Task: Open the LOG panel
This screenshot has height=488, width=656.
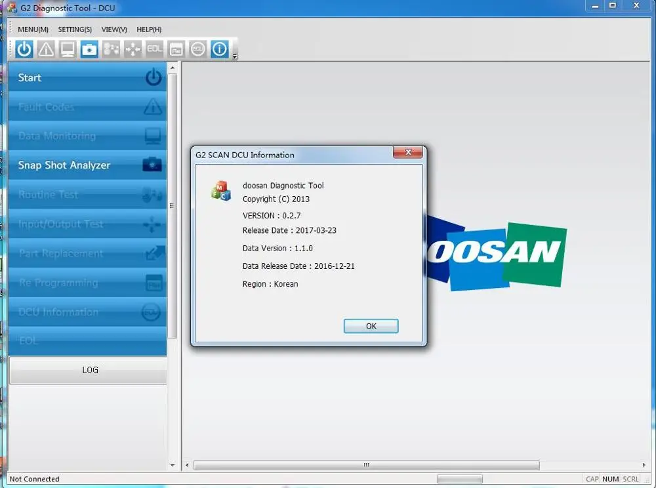Action: [x=89, y=370]
